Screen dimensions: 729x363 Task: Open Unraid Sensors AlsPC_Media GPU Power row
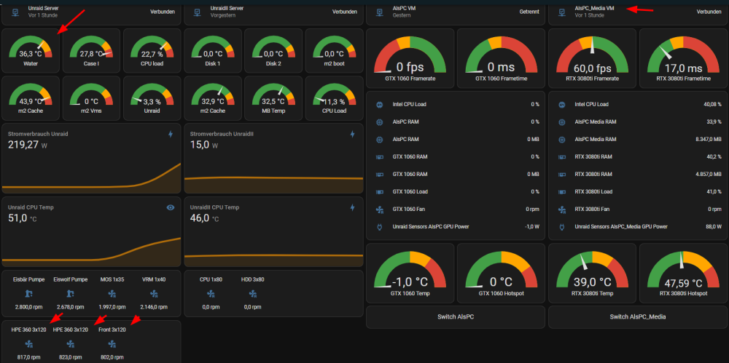click(637, 227)
